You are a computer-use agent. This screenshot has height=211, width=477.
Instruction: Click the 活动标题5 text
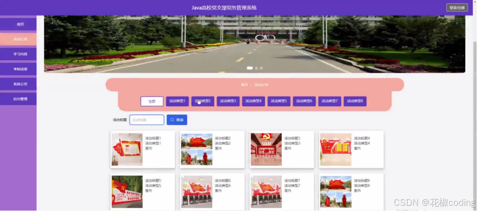coord(153,180)
